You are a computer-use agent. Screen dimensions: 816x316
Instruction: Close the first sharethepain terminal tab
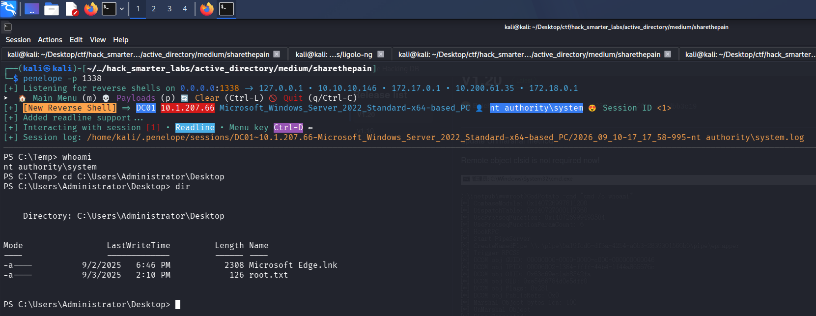[x=277, y=54]
